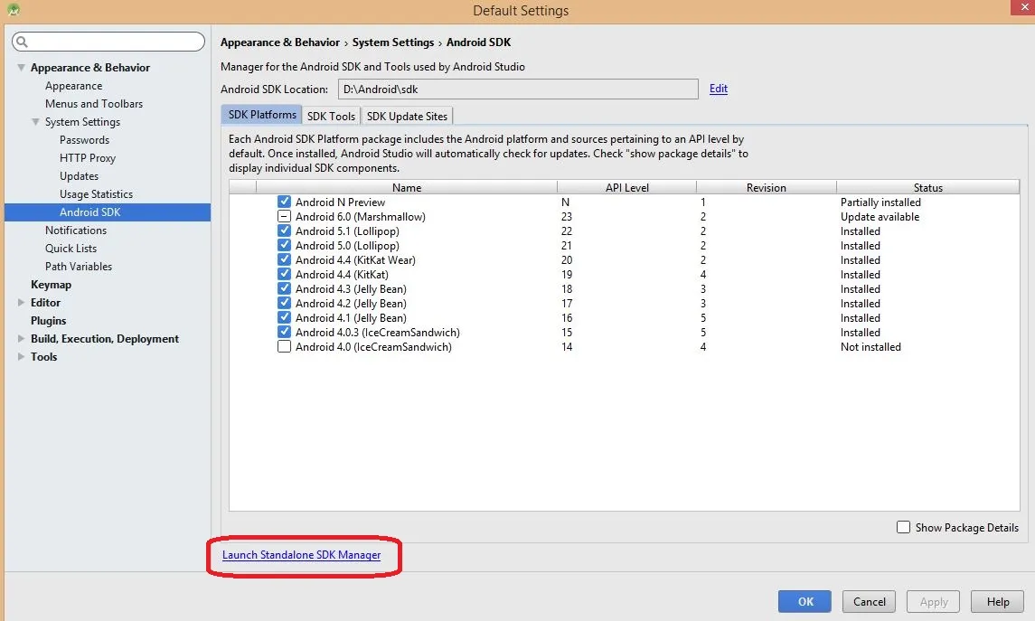Click the Cancel button
This screenshot has width=1035, height=621.
click(x=870, y=602)
